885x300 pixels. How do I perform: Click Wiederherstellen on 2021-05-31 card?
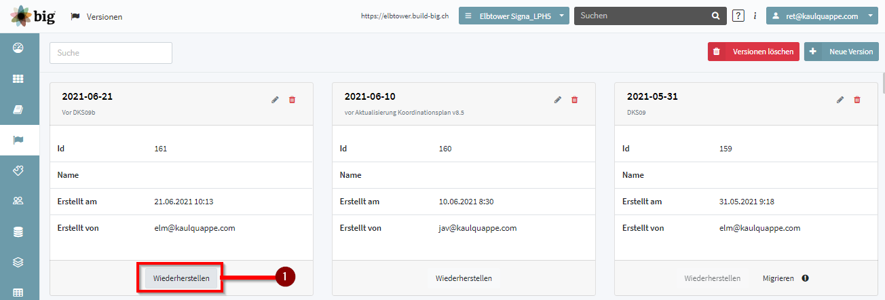click(712, 278)
